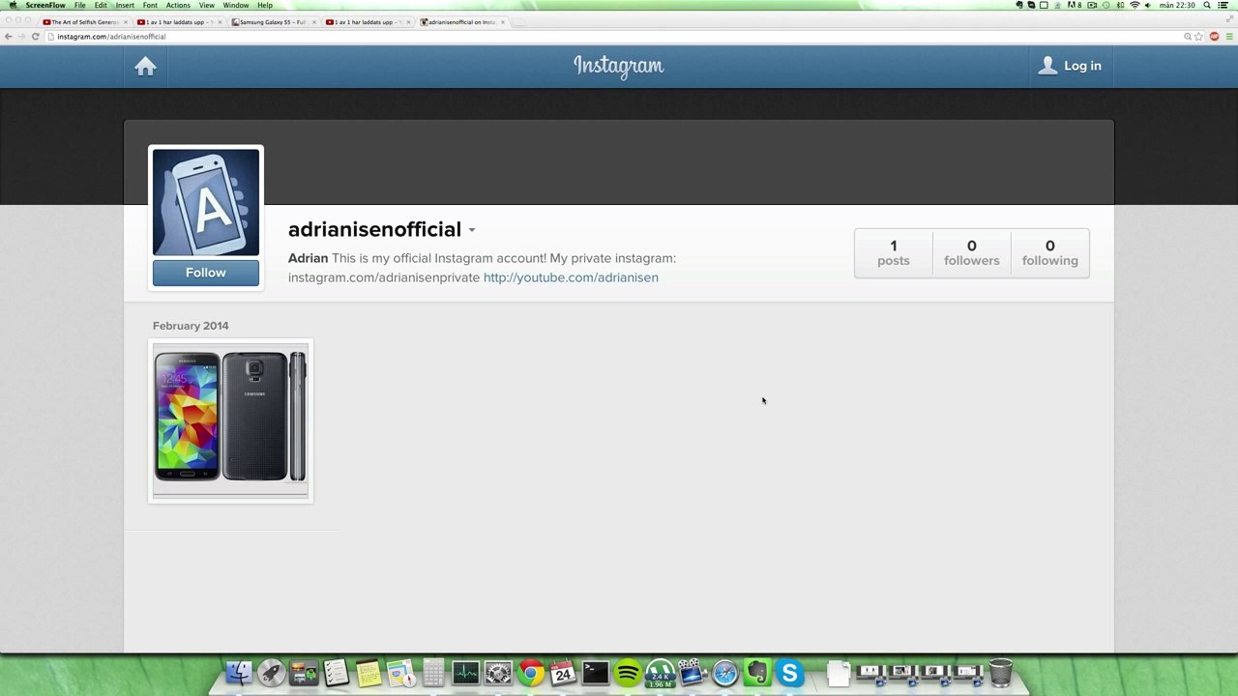
Task: Click the Log in person icon
Action: pos(1047,66)
